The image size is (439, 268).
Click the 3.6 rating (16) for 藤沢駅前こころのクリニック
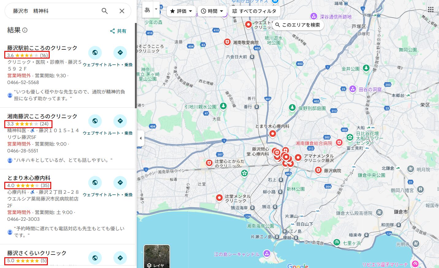[x=27, y=55]
